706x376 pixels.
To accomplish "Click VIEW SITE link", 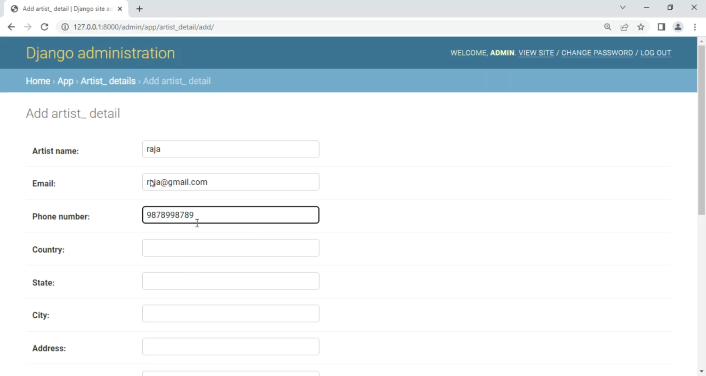I will click(x=536, y=53).
